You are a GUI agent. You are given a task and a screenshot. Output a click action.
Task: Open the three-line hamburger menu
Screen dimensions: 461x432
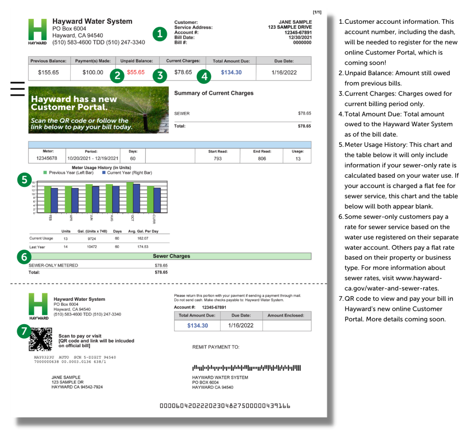pyautogui.click(x=17, y=89)
